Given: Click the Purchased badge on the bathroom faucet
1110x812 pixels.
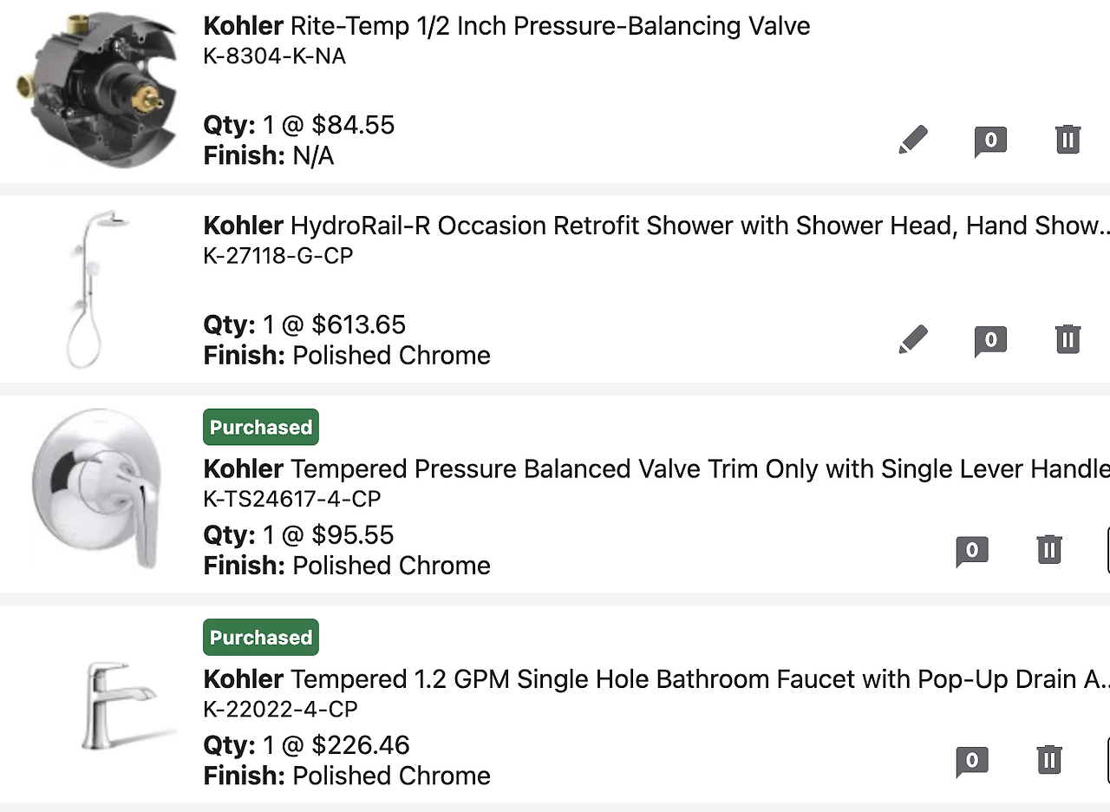Looking at the screenshot, I should coord(261,638).
